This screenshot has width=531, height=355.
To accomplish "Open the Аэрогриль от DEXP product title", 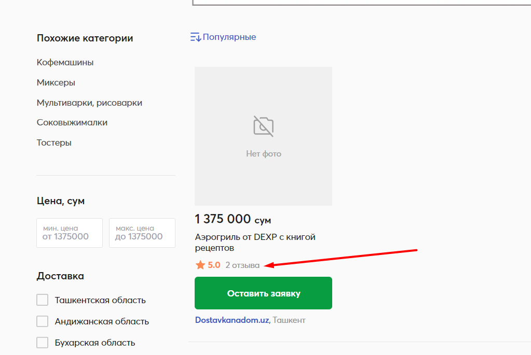I will [255, 243].
